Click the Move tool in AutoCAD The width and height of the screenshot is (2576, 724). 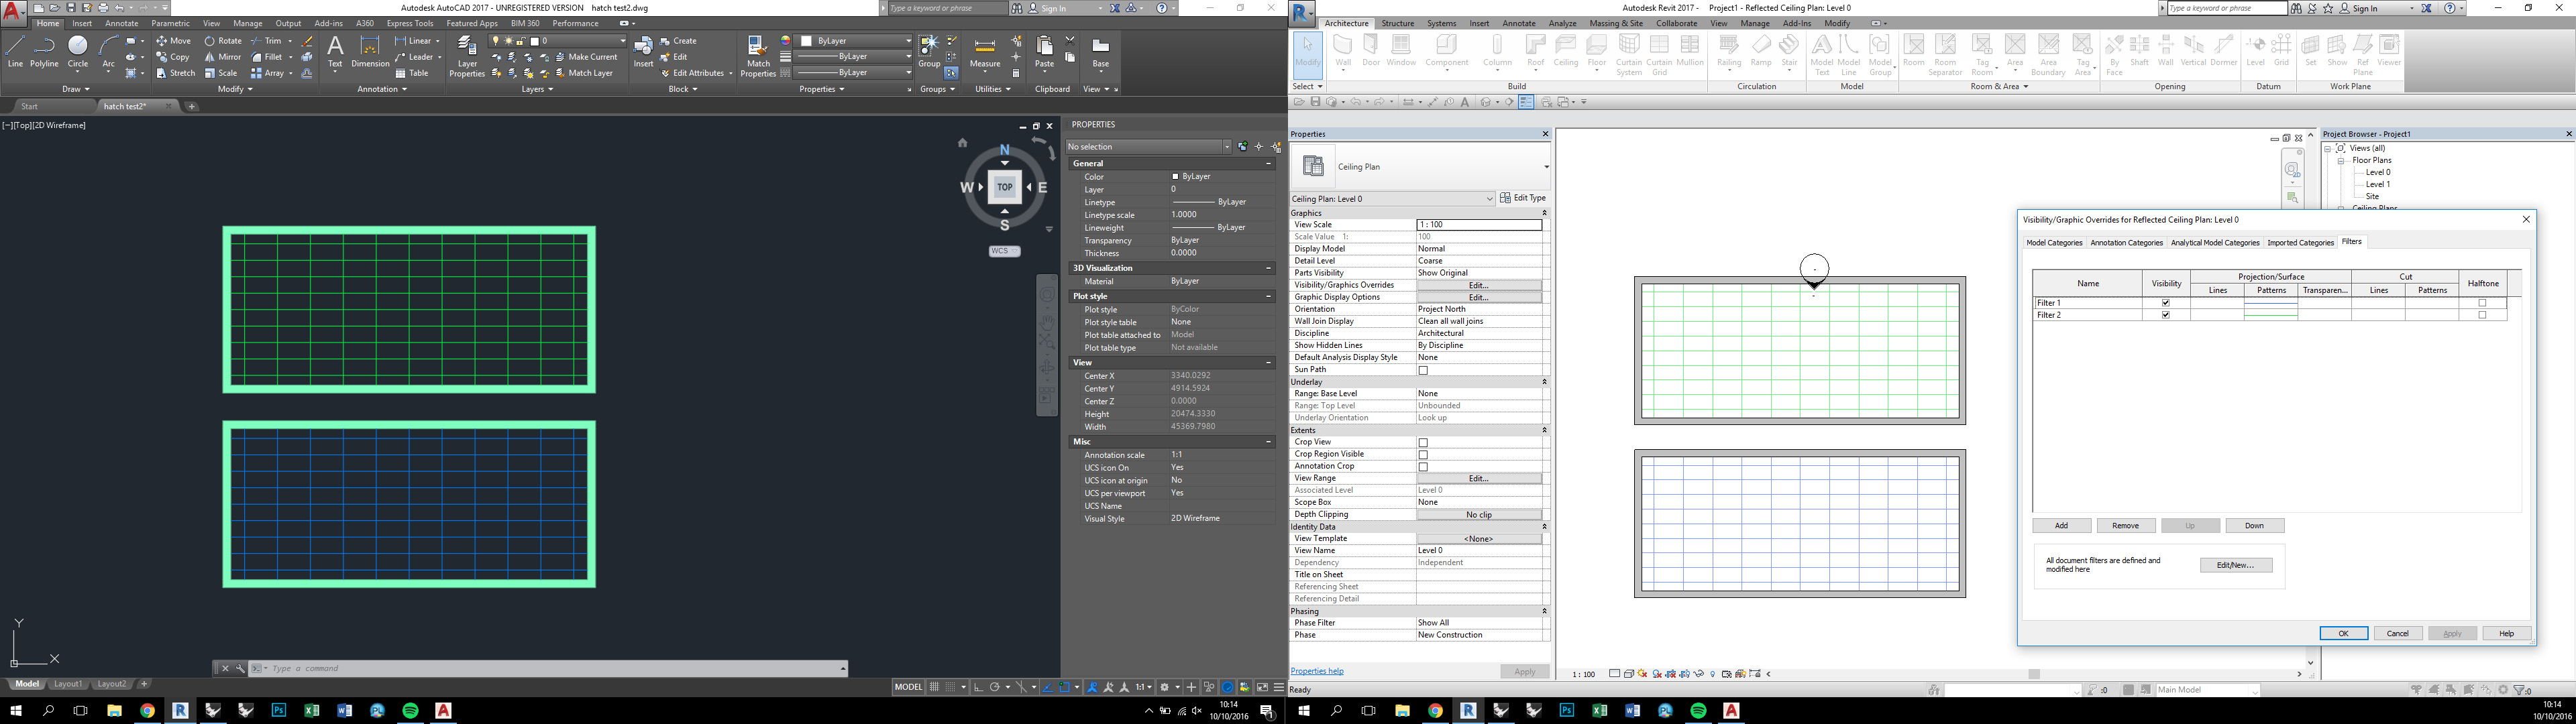pyautogui.click(x=174, y=41)
